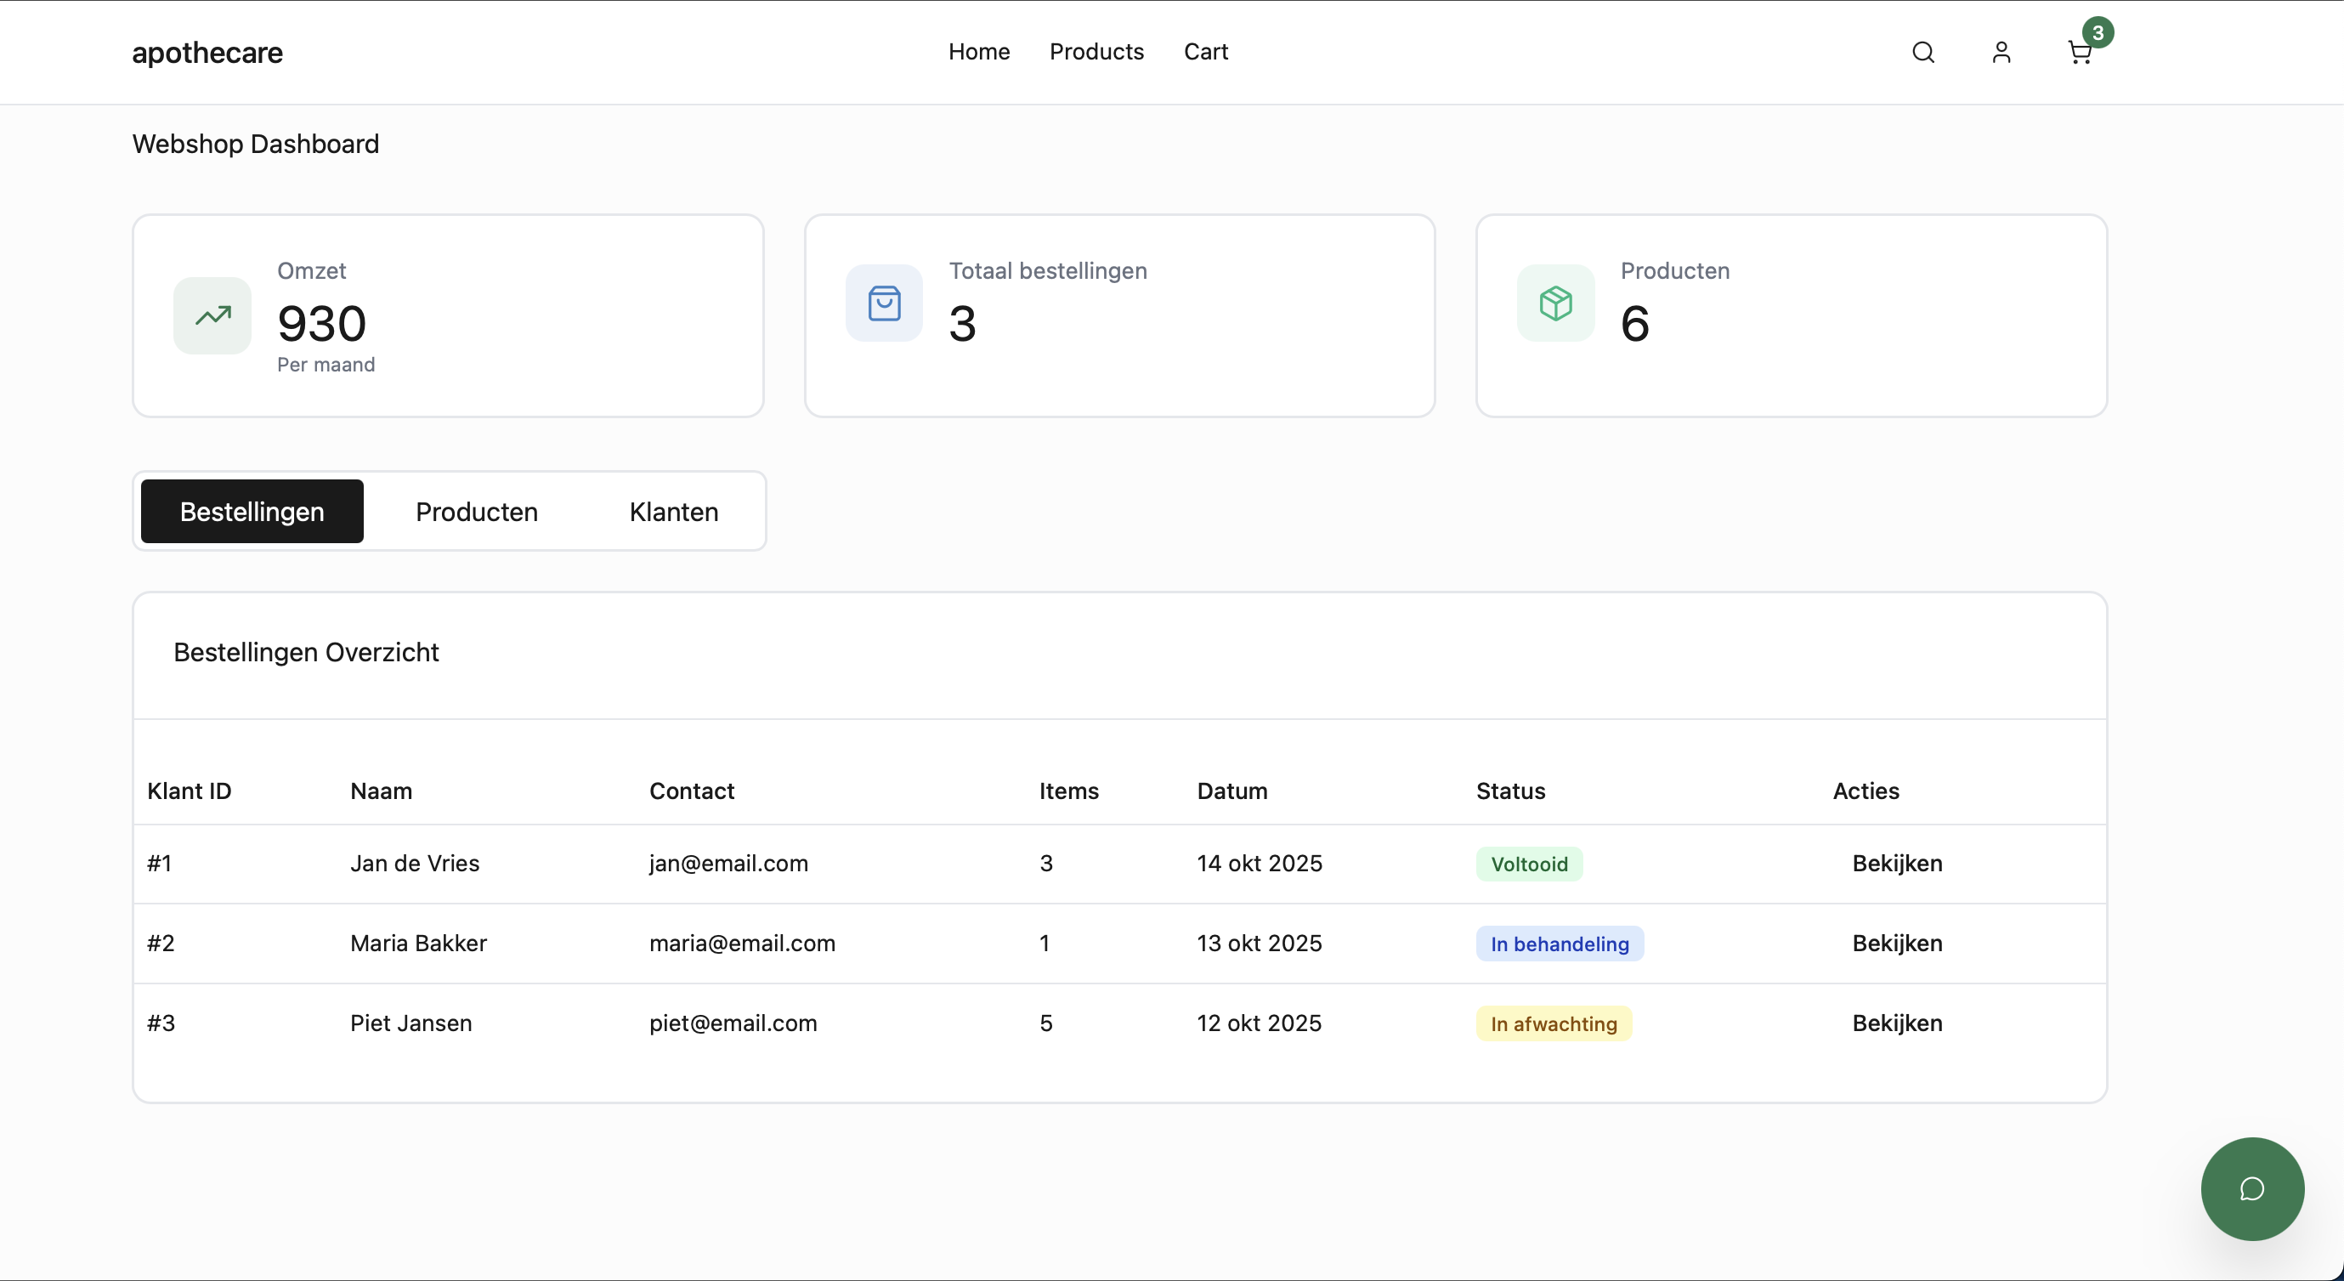Click the Voltooid status badge

click(x=1530, y=864)
